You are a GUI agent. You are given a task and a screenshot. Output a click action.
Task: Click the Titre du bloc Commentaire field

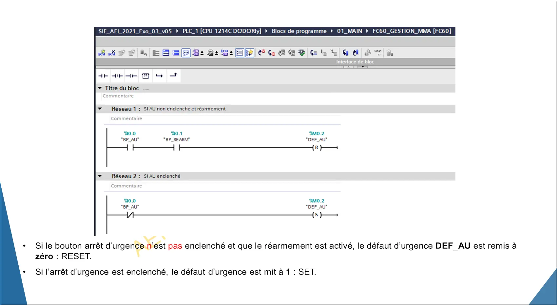point(118,96)
